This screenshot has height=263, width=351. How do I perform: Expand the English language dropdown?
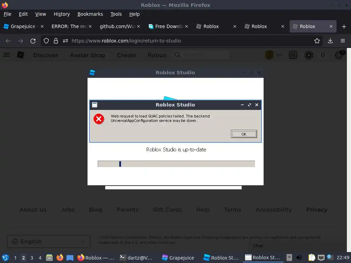pos(49,241)
